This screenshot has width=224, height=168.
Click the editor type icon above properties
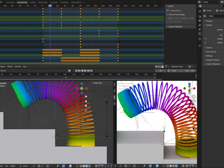[x=201, y=6]
